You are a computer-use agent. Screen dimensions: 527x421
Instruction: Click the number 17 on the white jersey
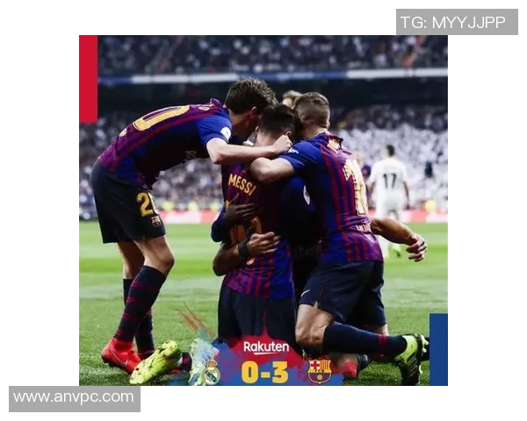pyautogui.click(x=390, y=181)
